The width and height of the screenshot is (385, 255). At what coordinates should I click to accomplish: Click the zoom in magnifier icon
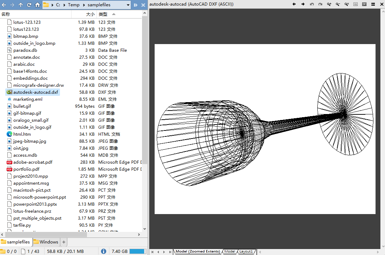[x=329, y=4]
